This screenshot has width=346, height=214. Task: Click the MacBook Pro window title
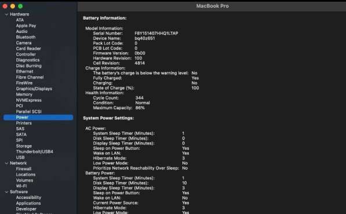(213, 6)
